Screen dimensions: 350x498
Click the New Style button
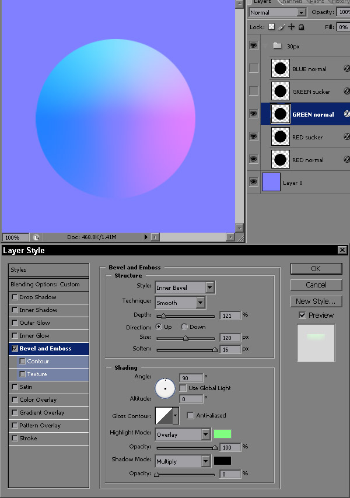pos(316,301)
